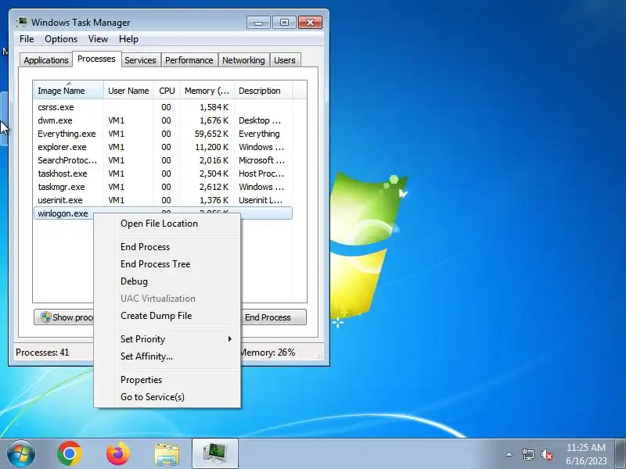Switch to the Performance tab
Viewport: 626px width, 469px height.
[x=189, y=60]
